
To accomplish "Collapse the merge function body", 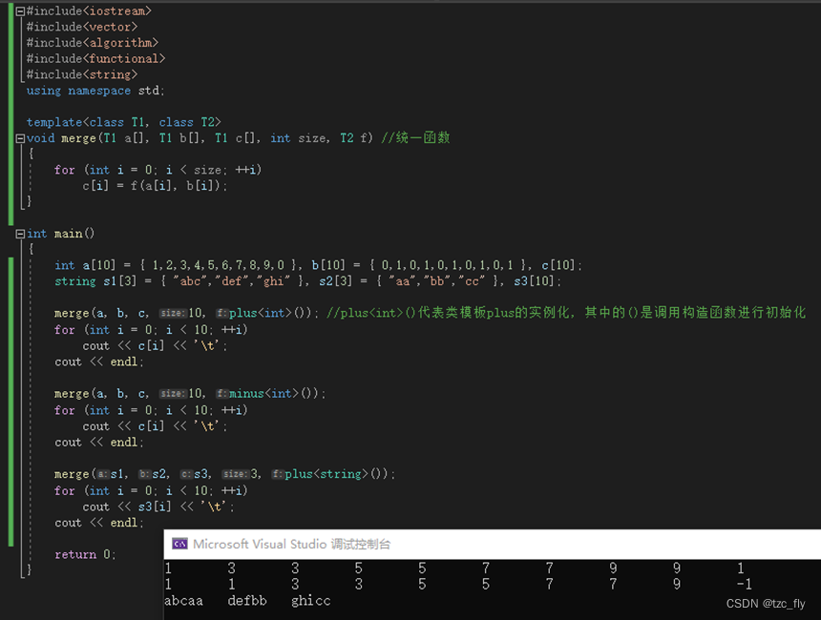I will pyautogui.click(x=19, y=137).
